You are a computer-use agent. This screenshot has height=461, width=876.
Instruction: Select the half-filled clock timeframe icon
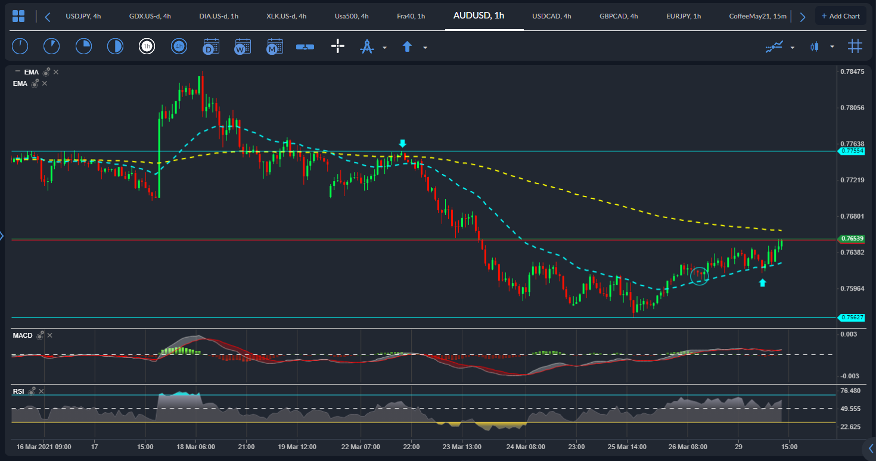pos(115,46)
